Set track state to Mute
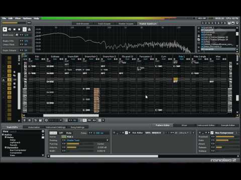 69,133
